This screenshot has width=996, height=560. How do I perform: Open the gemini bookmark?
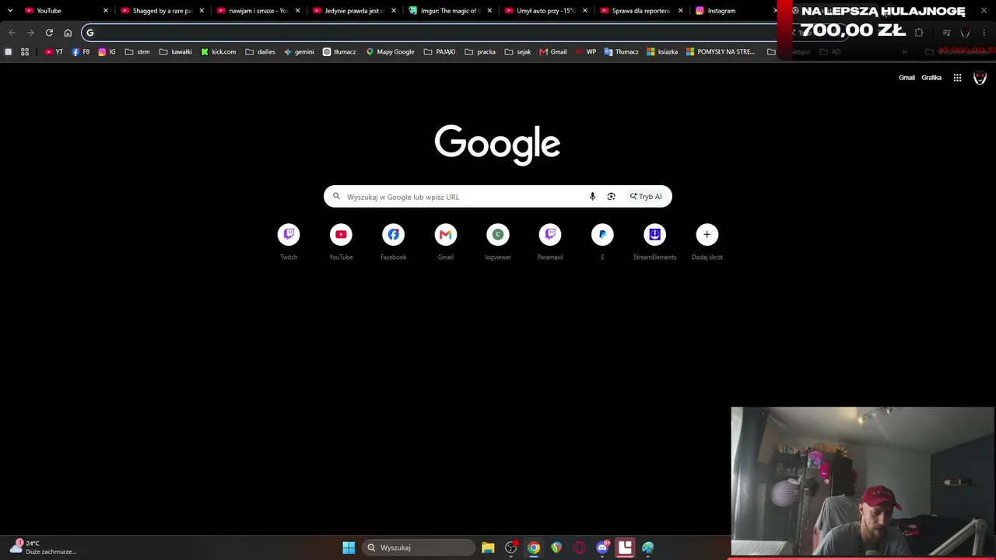tap(299, 52)
